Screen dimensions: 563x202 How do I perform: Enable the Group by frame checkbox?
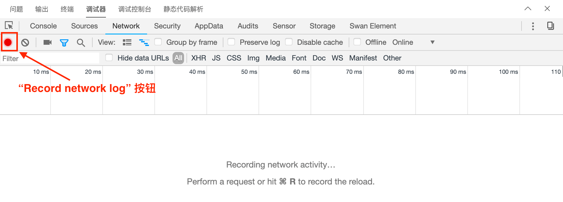[x=158, y=42]
